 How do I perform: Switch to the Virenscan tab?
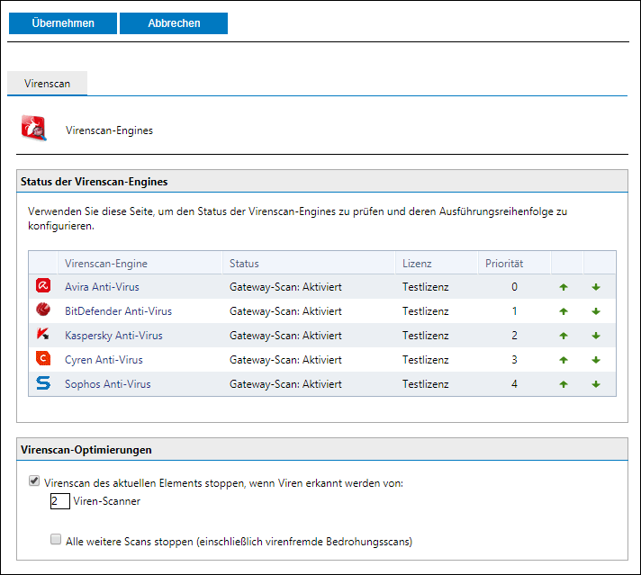pyautogui.click(x=47, y=84)
